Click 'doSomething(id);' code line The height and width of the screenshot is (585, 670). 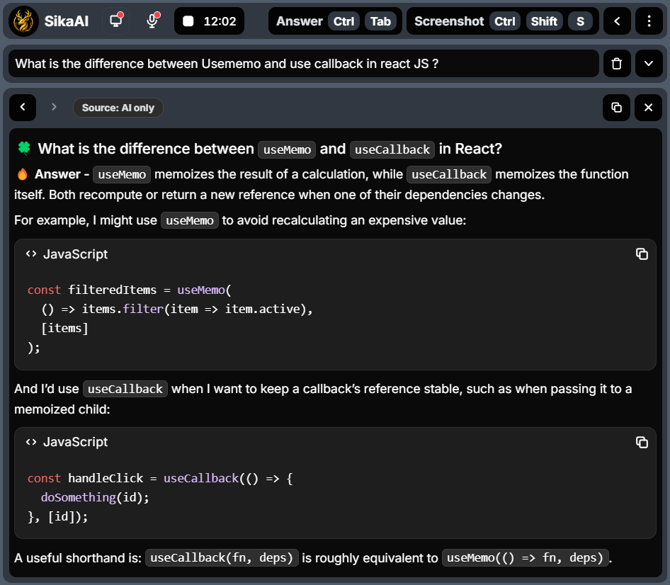[x=95, y=497]
